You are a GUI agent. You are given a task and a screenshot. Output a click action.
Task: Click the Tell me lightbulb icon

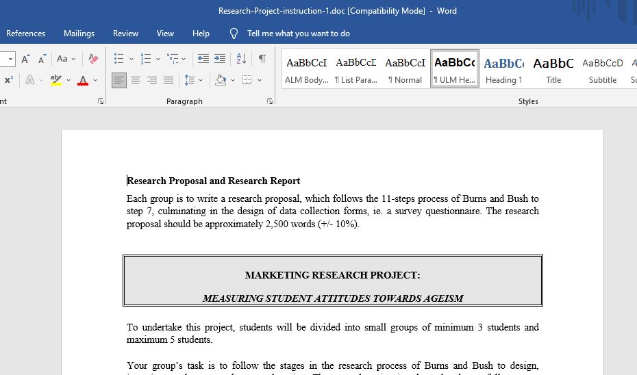(234, 34)
